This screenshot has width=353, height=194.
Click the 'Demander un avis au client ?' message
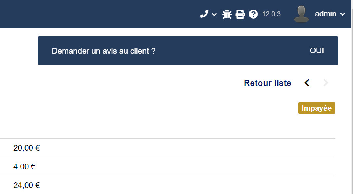104,51
